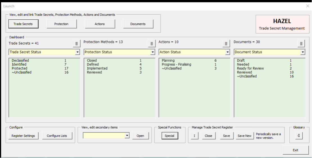Click the list icon beside Actions count
Viewport: 312px width, 158px height.
(226, 44)
